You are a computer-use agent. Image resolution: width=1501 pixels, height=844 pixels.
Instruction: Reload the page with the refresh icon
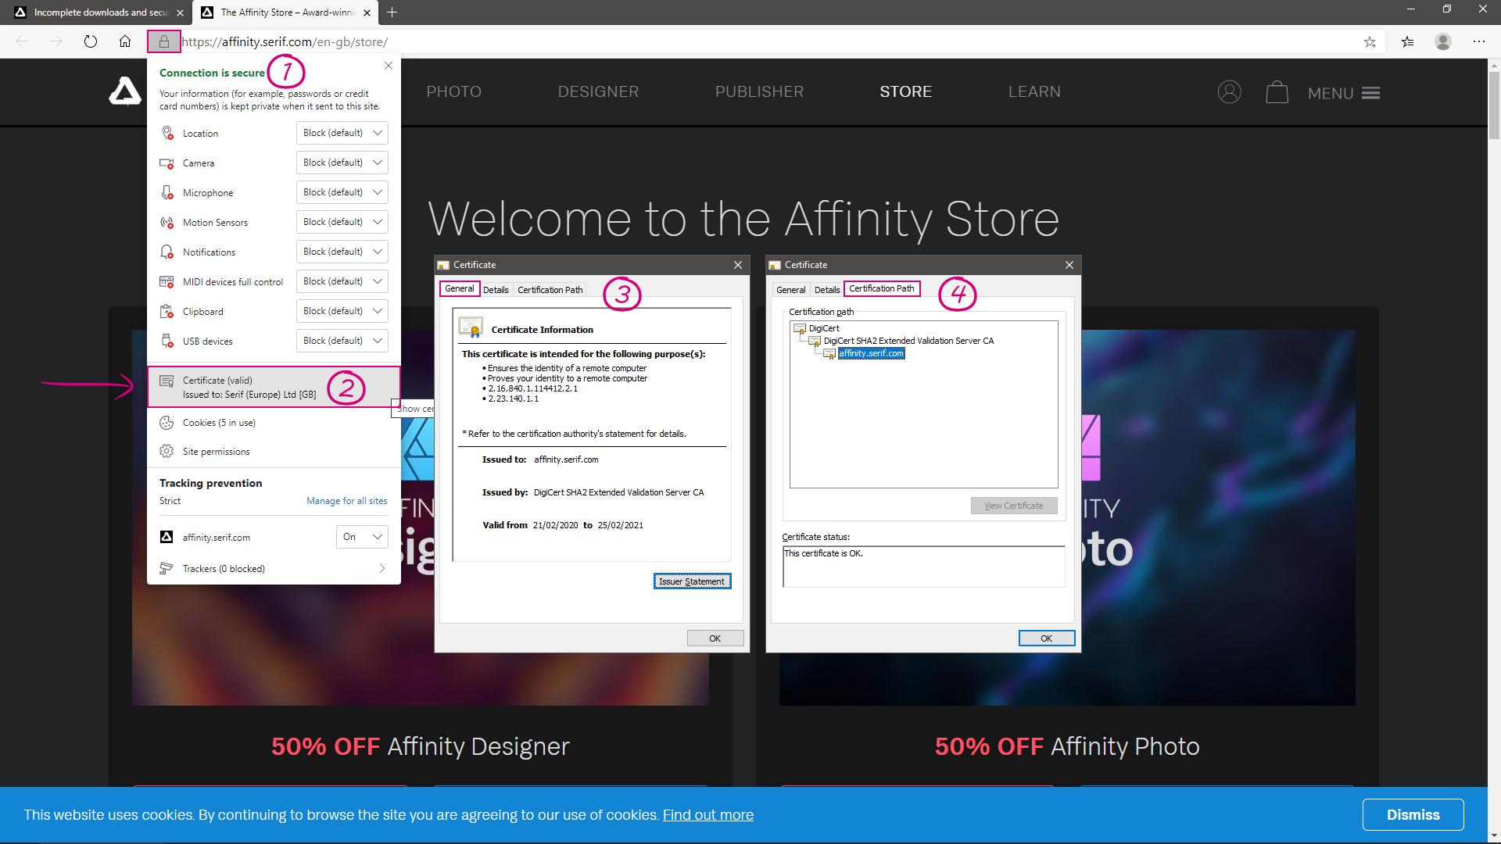pyautogui.click(x=91, y=42)
